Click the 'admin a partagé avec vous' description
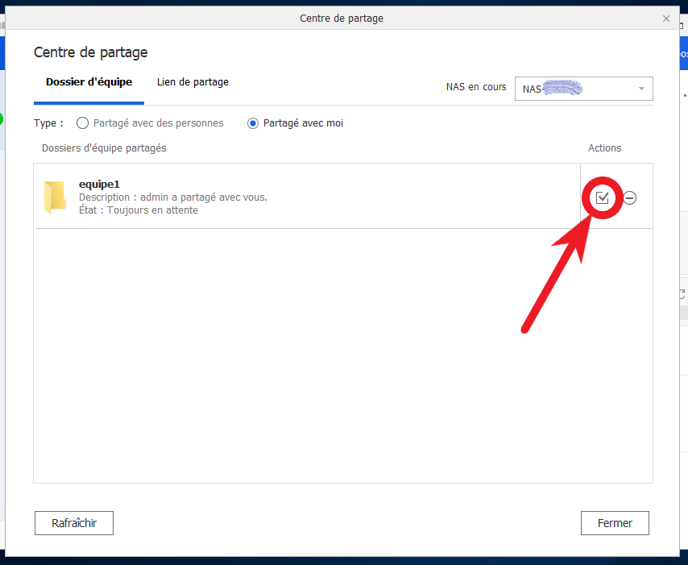The width and height of the screenshot is (688, 565). pyautogui.click(x=203, y=197)
